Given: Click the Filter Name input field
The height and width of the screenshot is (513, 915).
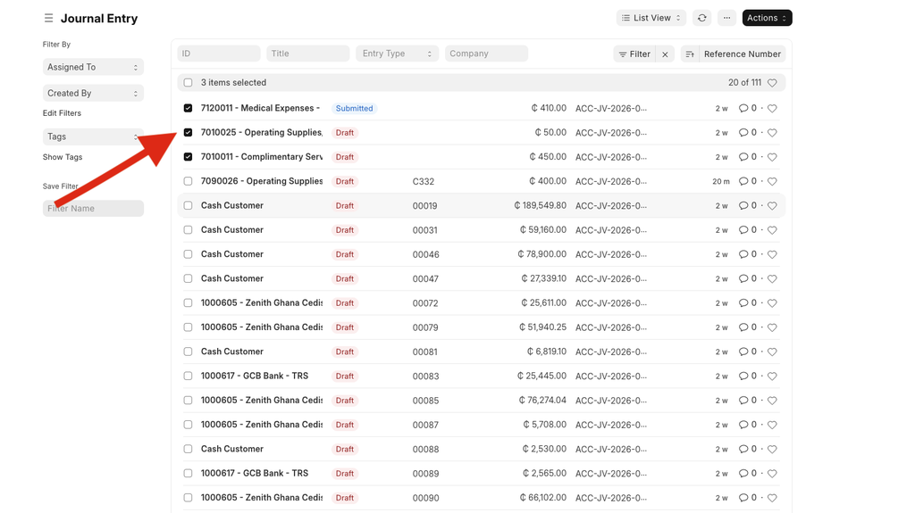Looking at the screenshot, I should tap(93, 208).
